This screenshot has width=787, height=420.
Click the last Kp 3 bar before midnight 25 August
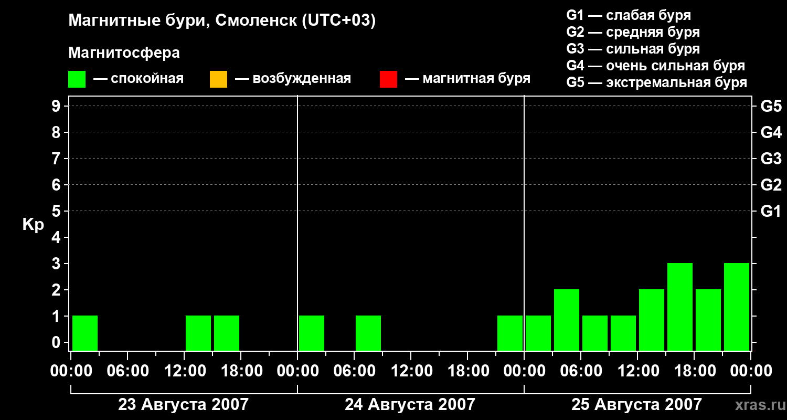coord(737,307)
